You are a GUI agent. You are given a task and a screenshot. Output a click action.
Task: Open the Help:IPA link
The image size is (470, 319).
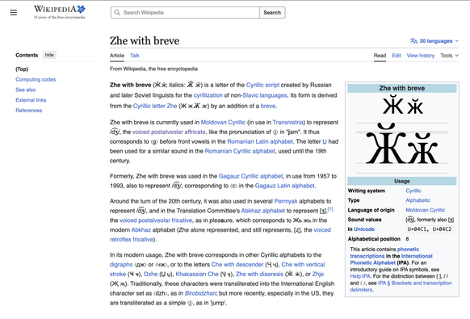tap(360, 276)
